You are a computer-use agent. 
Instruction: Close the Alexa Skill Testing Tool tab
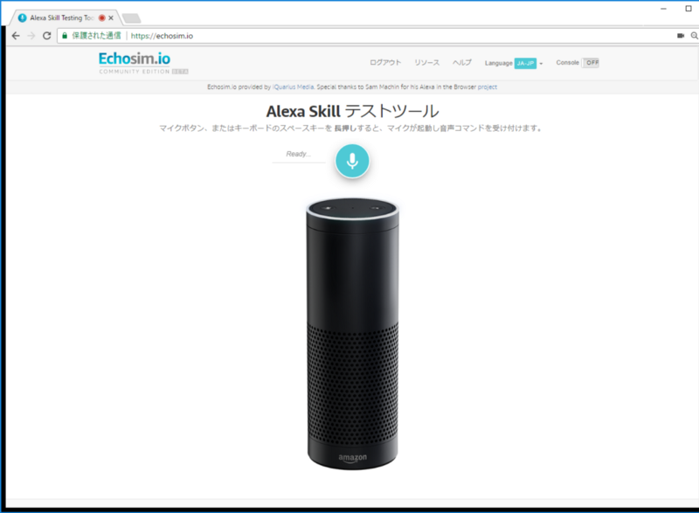tap(111, 17)
